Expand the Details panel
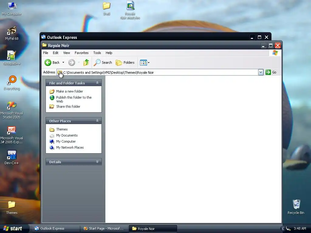The image size is (311, 233). pos(97,162)
